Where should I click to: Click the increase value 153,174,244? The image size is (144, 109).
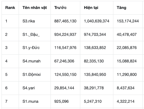pyautogui.click(x=128, y=21)
